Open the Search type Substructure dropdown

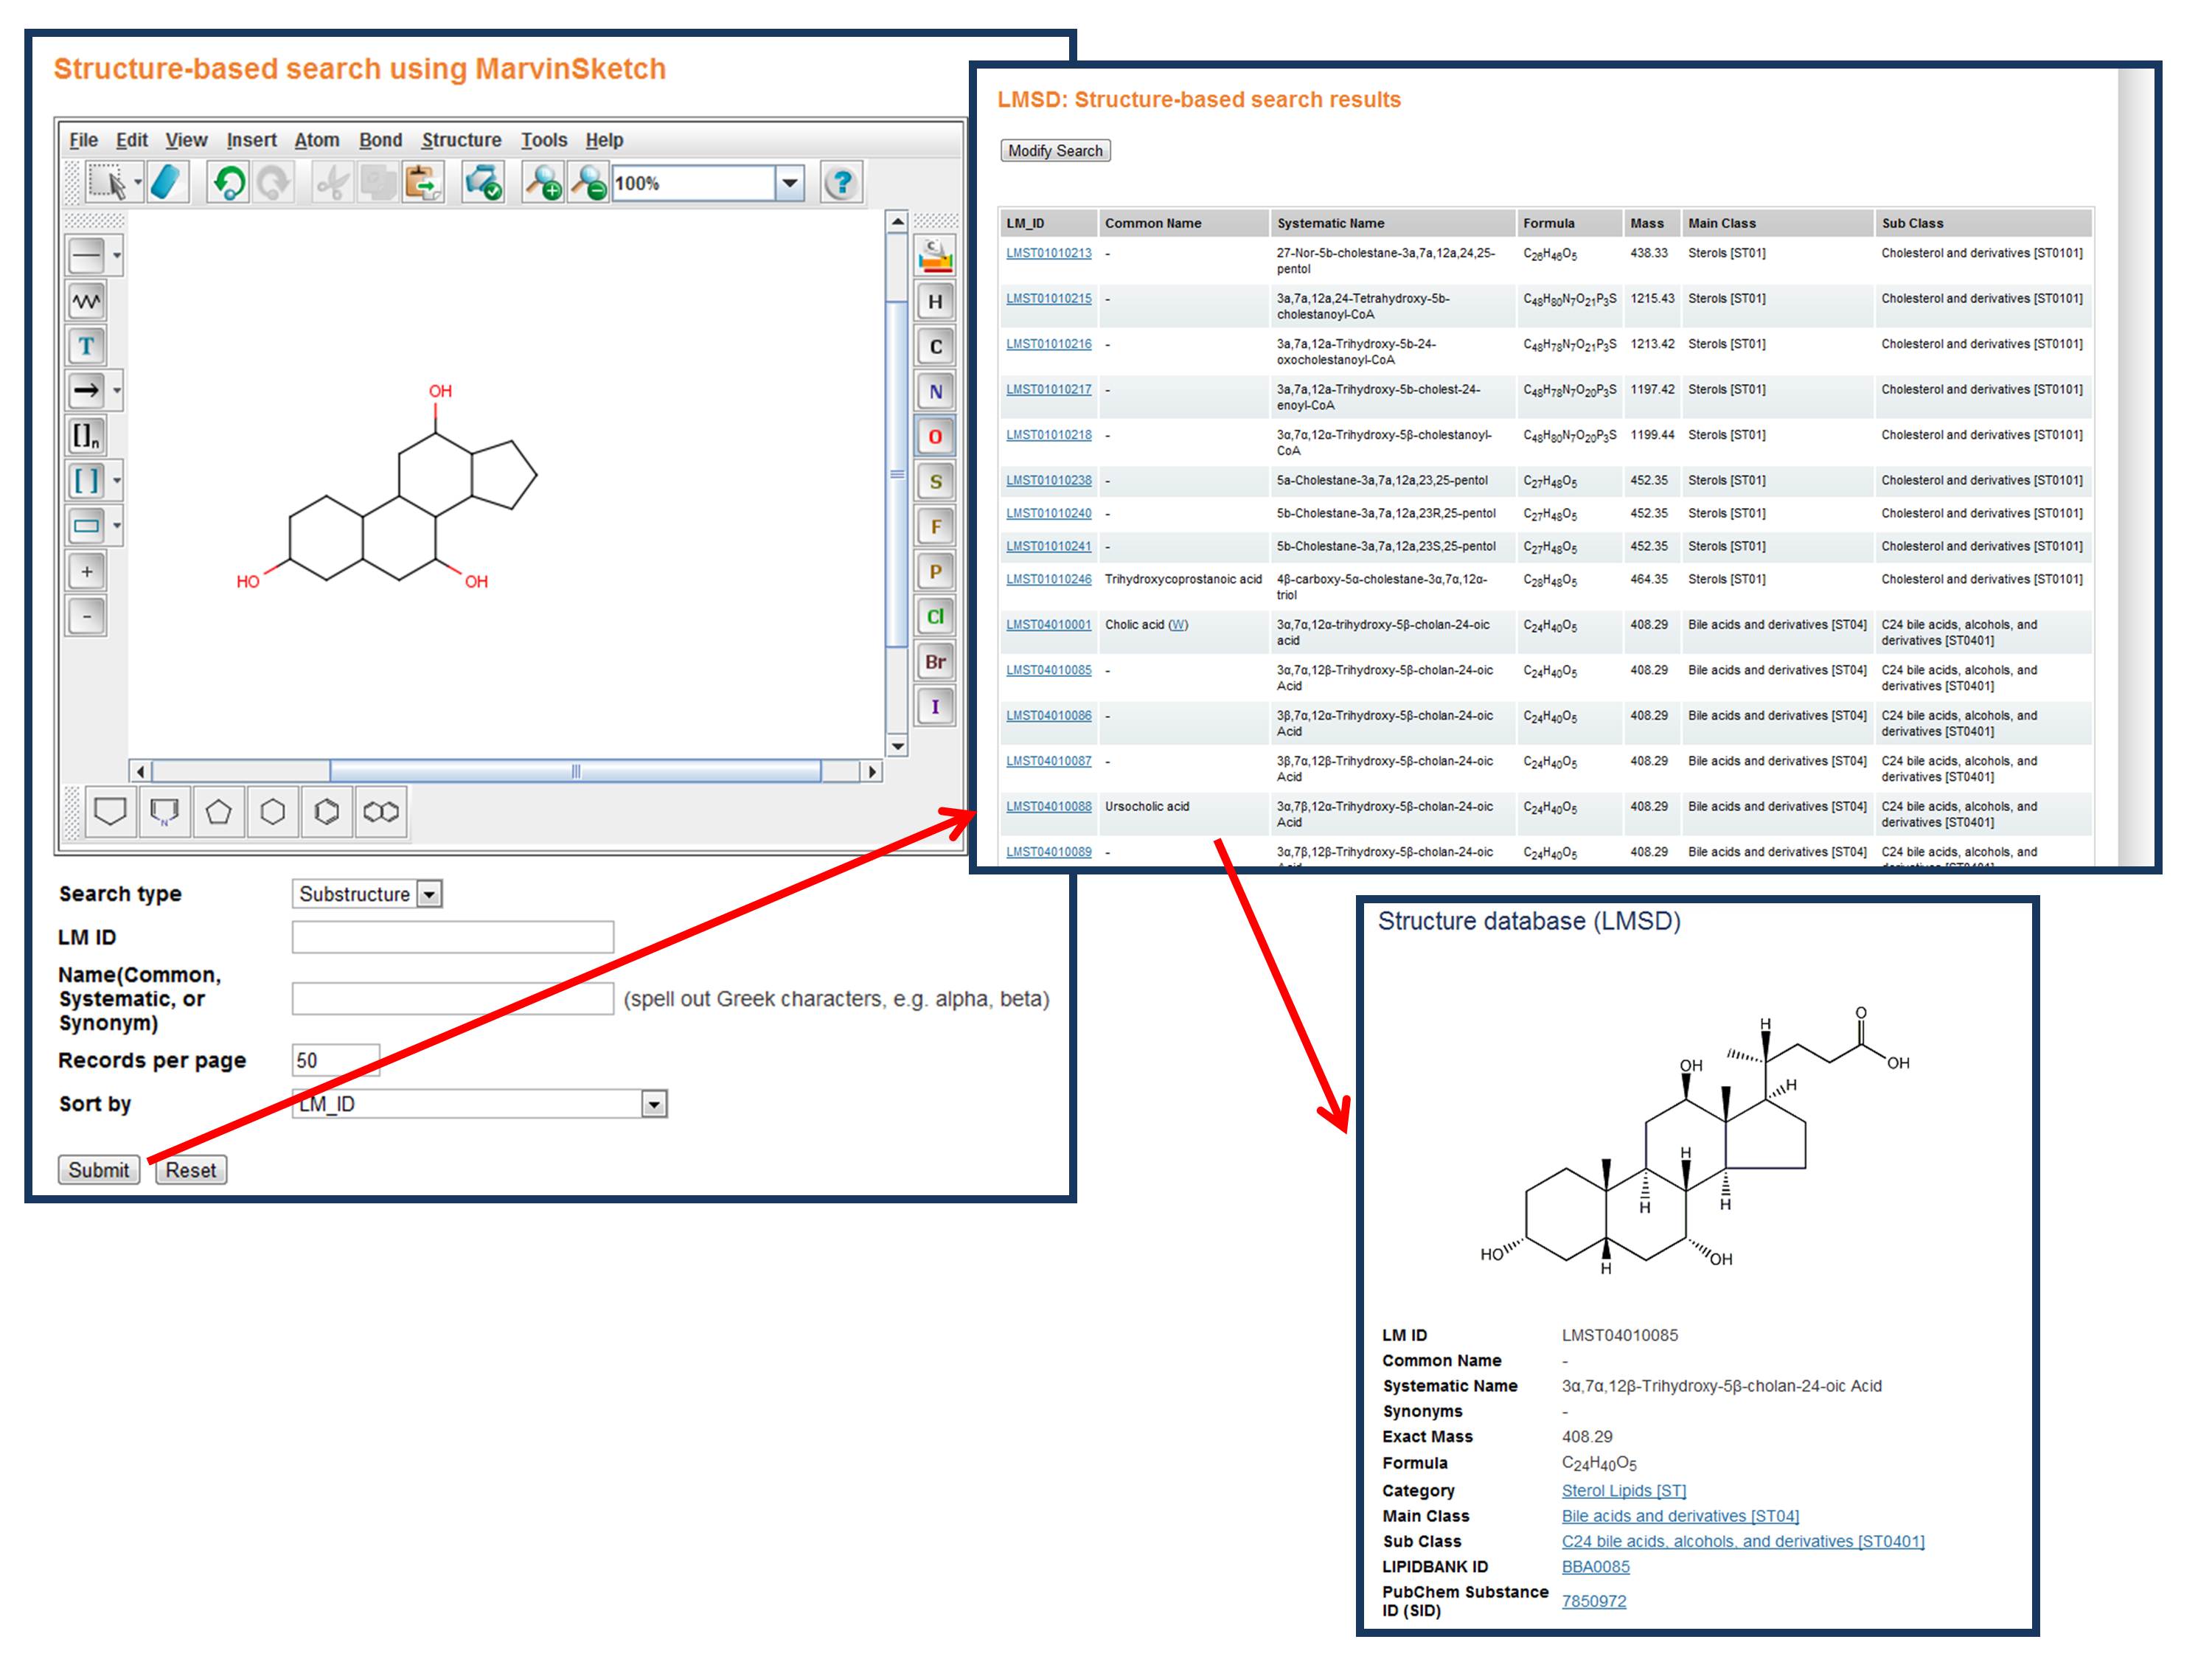pyautogui.click(x=429, y=894)
